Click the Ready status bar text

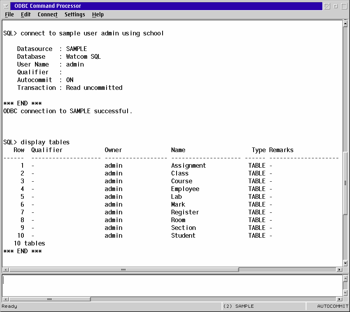click(9, 307)
